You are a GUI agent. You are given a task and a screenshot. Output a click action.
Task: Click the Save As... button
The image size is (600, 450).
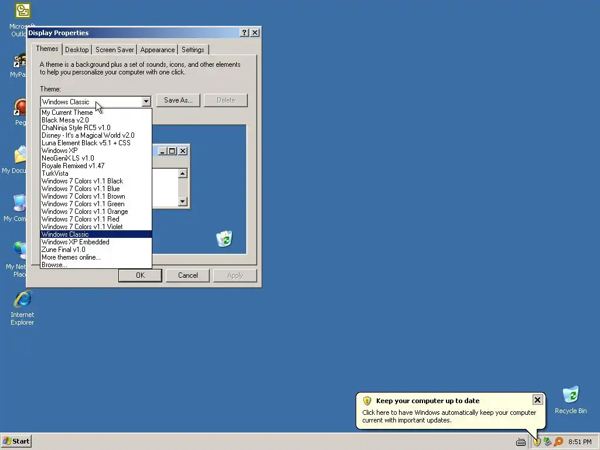pyautogui.click(x=178, y=100)
